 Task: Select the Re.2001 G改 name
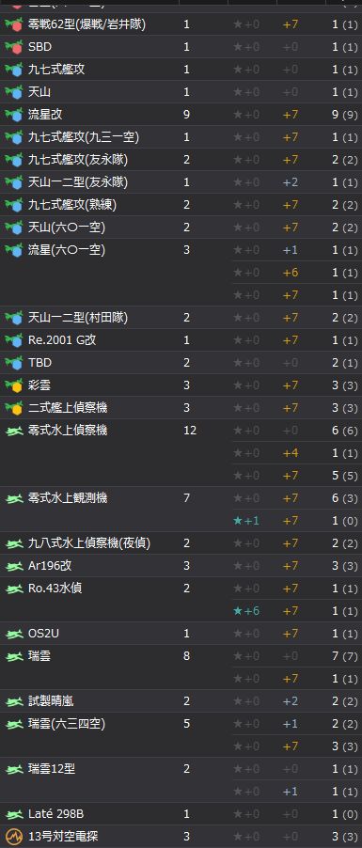click(x=62, y=340)
